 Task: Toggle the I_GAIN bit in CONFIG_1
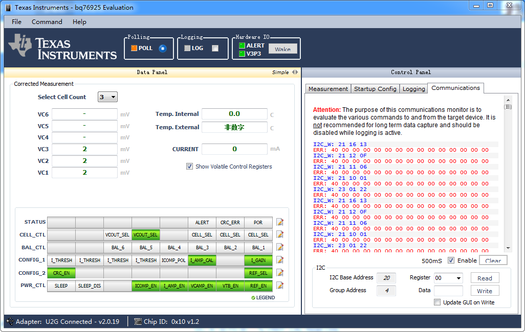coord(258,260)
